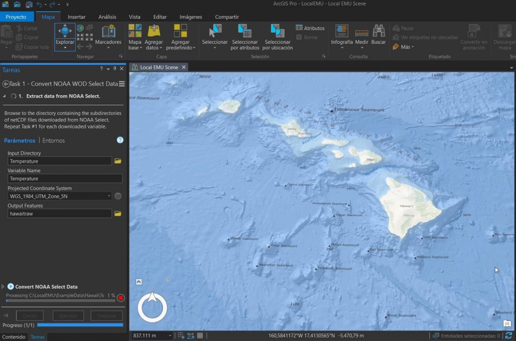This screenshot has height=341, width=516.
Task: Open the Compartir ribbon tab
Action: point(226,17)
